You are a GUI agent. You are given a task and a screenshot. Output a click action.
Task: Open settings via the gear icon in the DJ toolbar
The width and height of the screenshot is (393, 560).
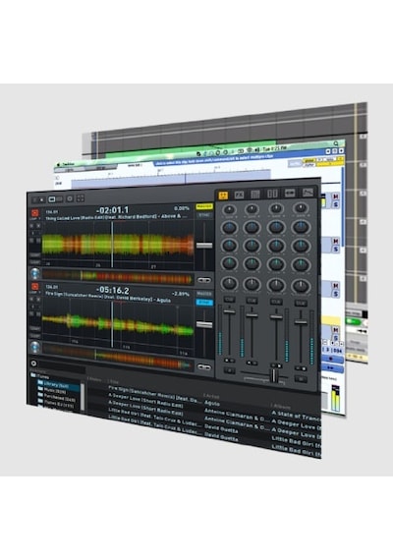pyautogui.click(x=70, y=198)
